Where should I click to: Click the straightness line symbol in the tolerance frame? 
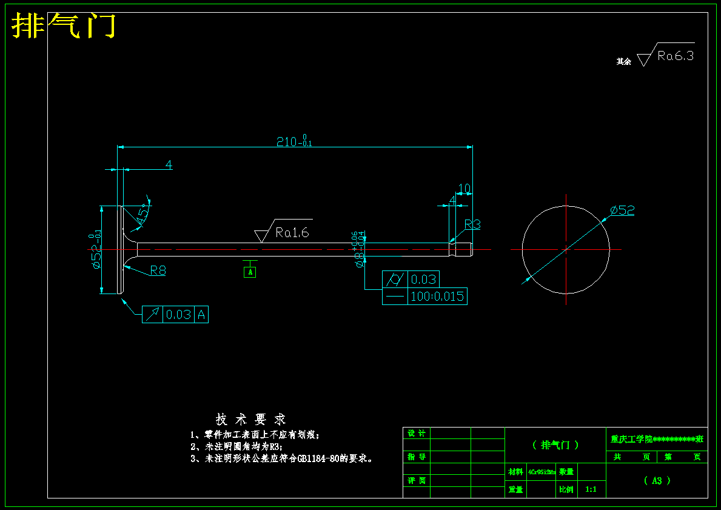[x=395, y=296]
